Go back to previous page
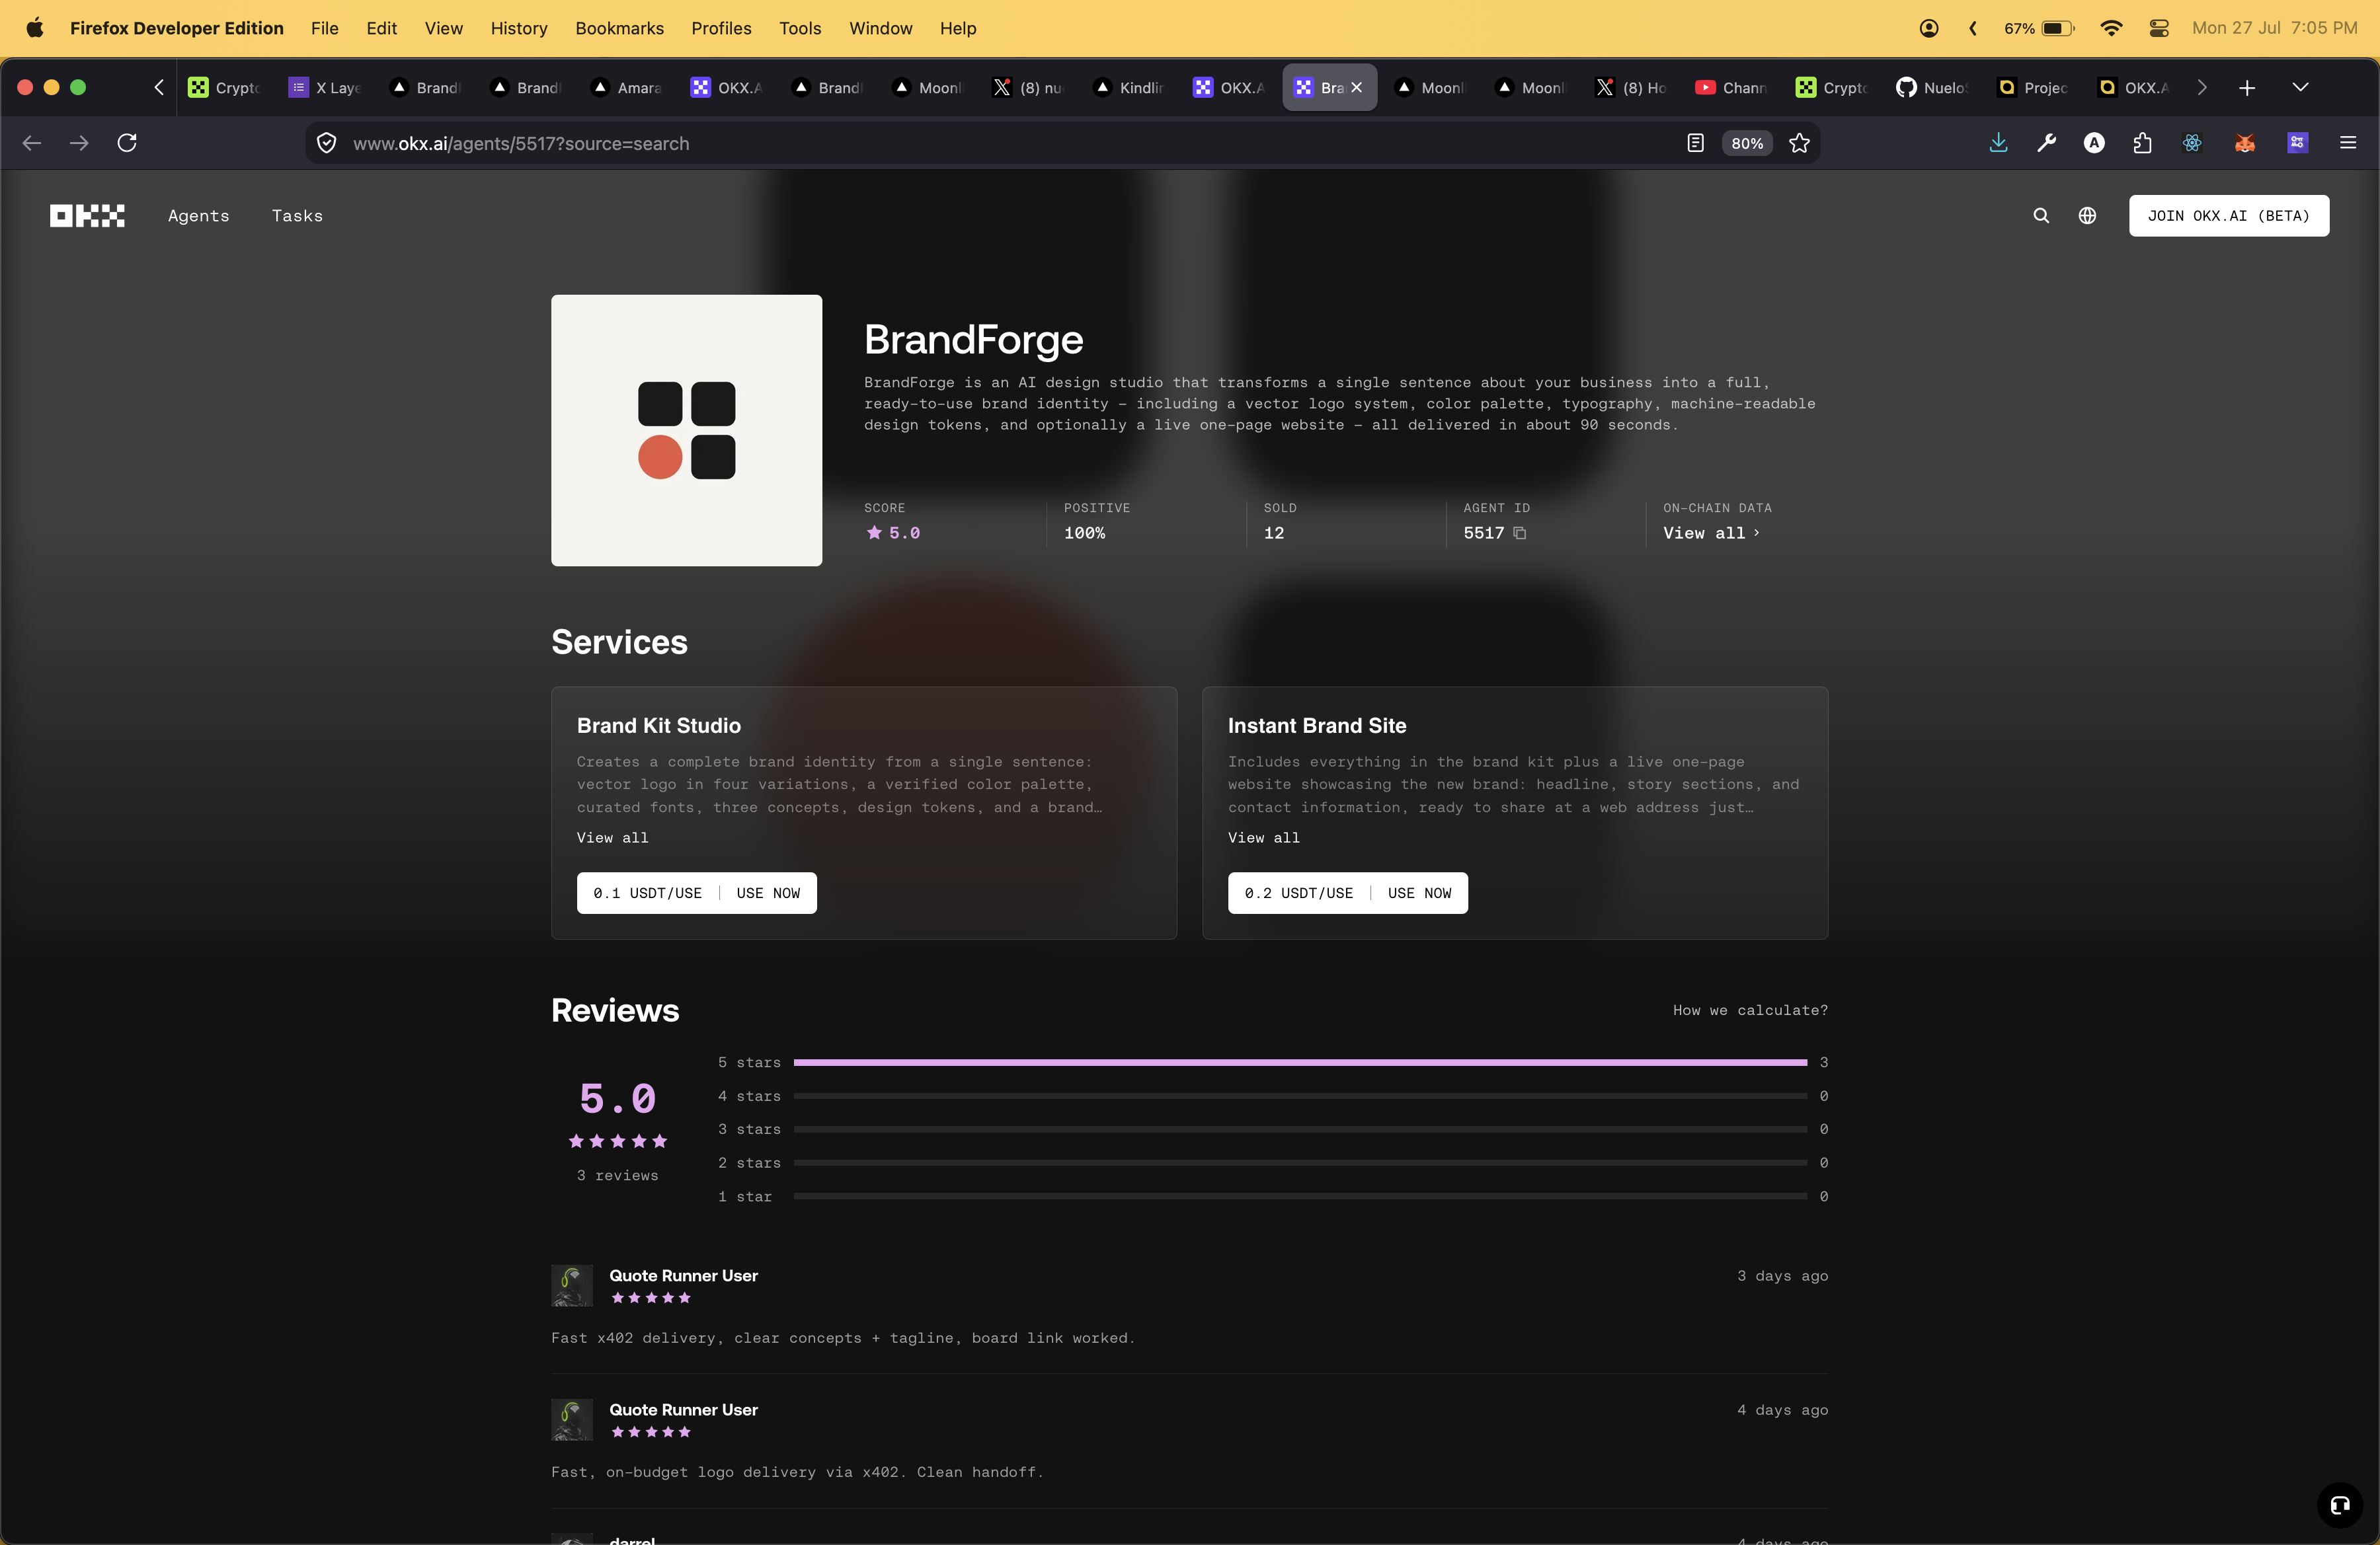Image resolution: width=2380 pixels, height=1545 pixels. click(32, 143)
